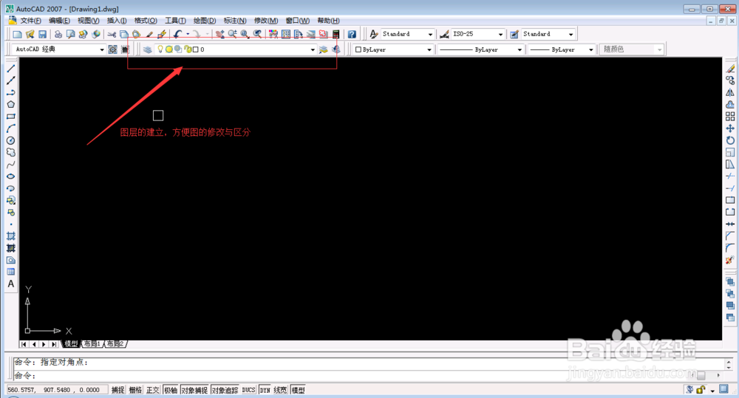739x398 pixels.
Task: Open the text style Standard dropdown
Action: [430, 34]
